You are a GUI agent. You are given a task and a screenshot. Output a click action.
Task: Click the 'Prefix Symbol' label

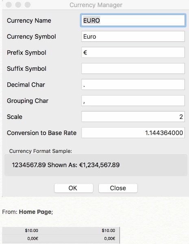pos(26,52)
